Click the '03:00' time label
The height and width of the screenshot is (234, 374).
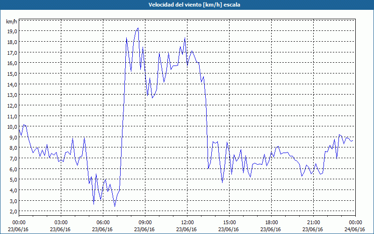point(61,223)
